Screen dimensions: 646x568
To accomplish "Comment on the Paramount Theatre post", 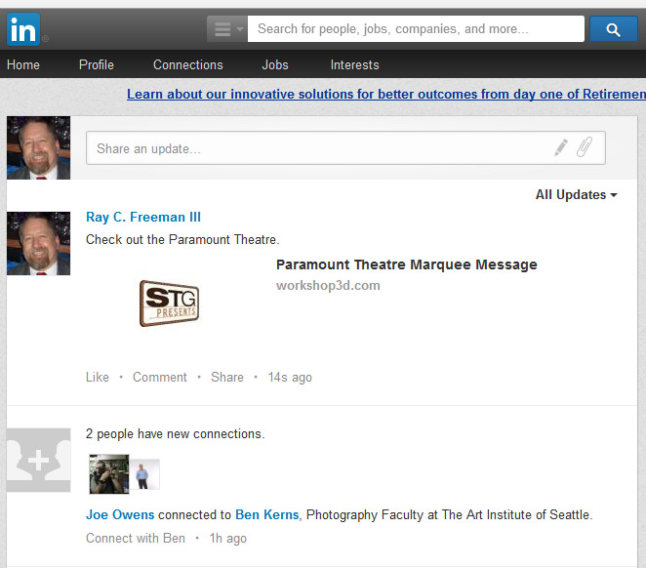I will pyautogui.click(x=160, y=377).
